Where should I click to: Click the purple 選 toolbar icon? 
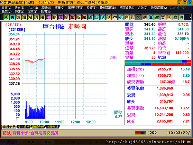pos(48,17)
